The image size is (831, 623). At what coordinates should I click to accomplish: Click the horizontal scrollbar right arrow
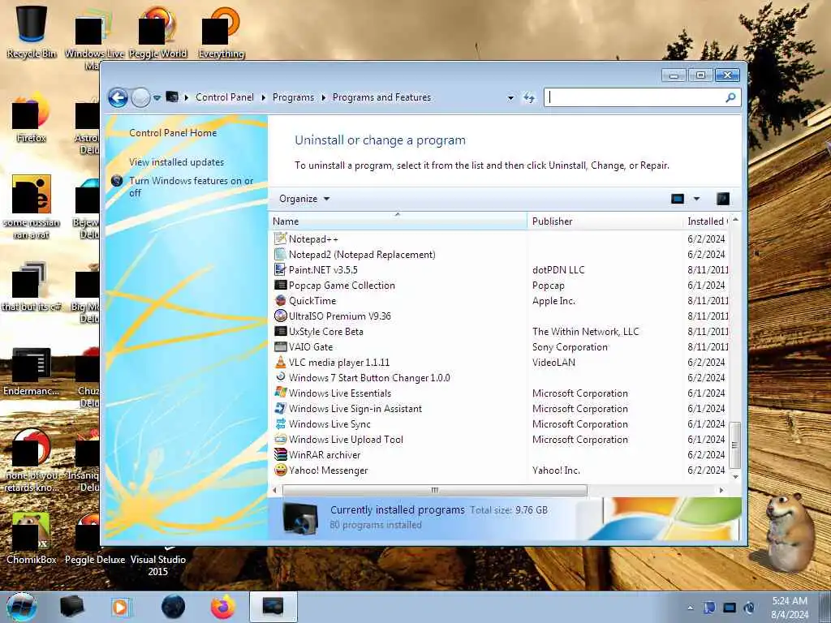721,490
